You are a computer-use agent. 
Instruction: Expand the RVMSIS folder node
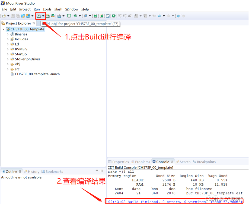(8, 49)
